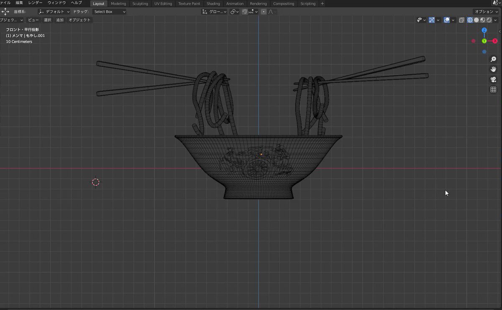Viewport: 502px width, 310px height.
Task: Open the pivot point dropdown
Action: coord(235,12)
